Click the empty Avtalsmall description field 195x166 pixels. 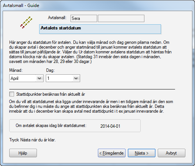[x=121, y=18]
